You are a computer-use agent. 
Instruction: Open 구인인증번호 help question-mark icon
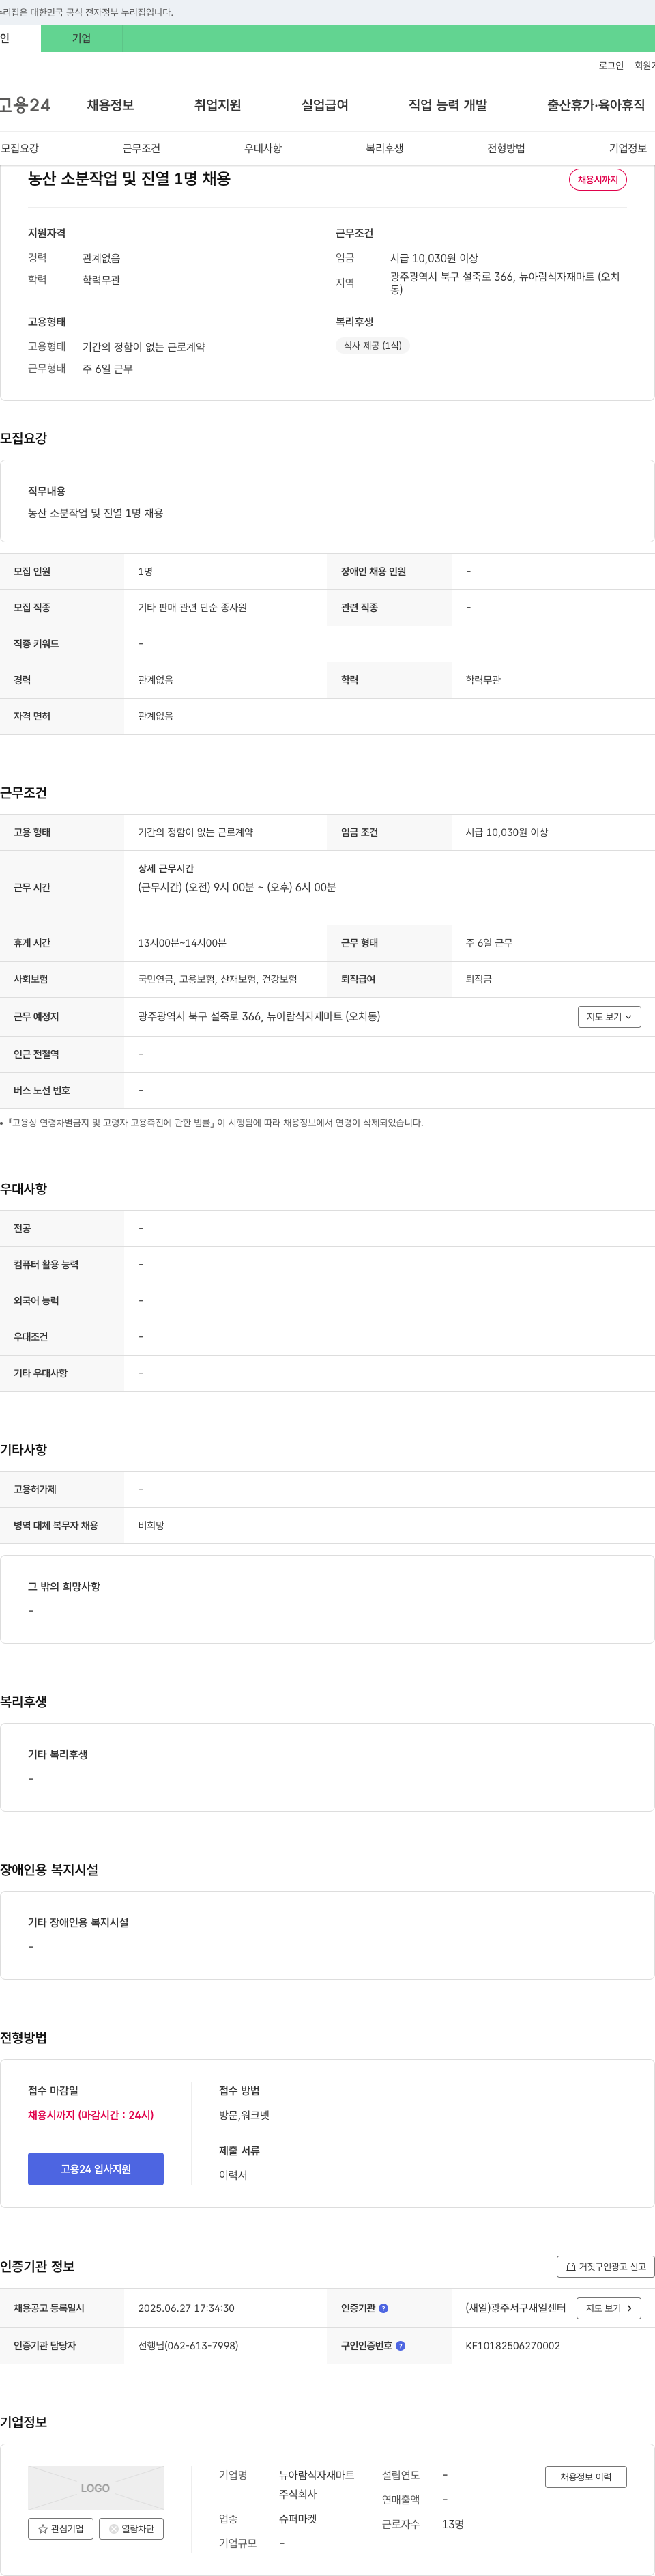pyautogui.click(x=401, y=2345)
